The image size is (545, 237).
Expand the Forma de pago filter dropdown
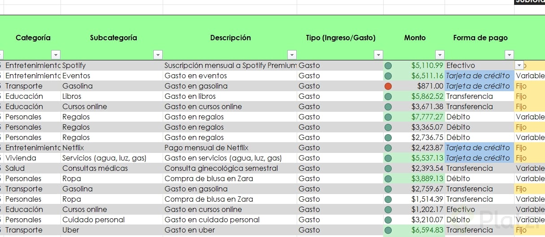[x=509, y=55]
